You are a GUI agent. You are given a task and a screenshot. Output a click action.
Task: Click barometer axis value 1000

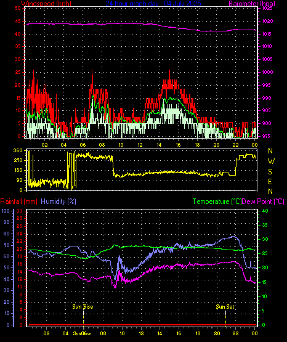(267, 72)
